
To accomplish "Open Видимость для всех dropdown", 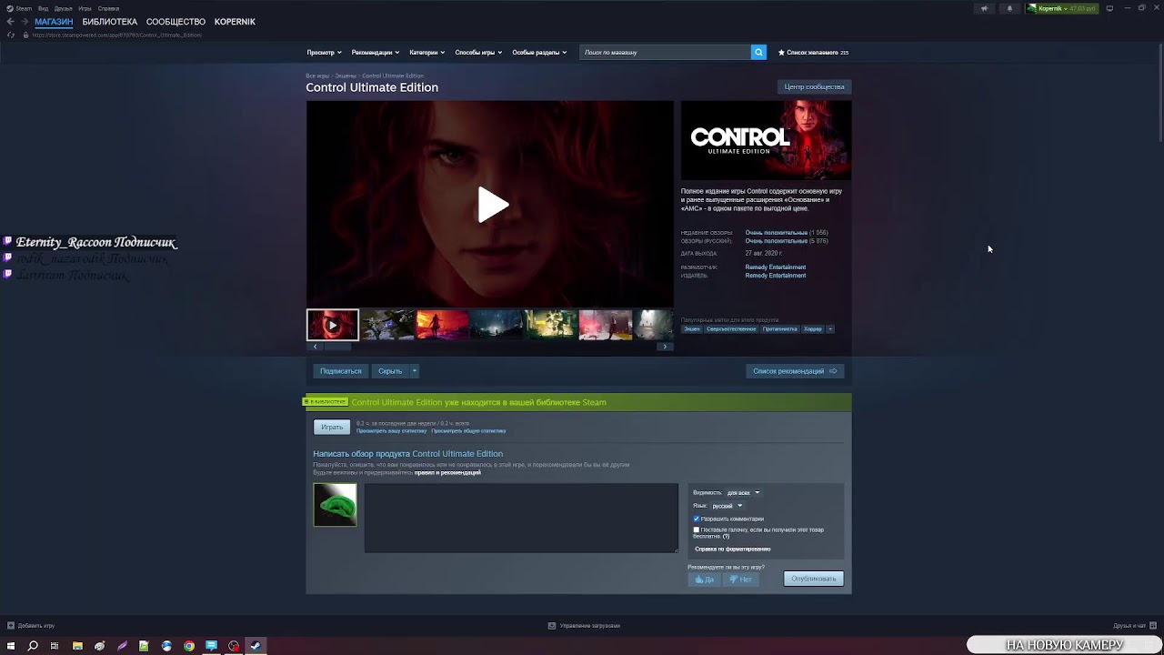I will pyautogui.click(x=743, y=493).
